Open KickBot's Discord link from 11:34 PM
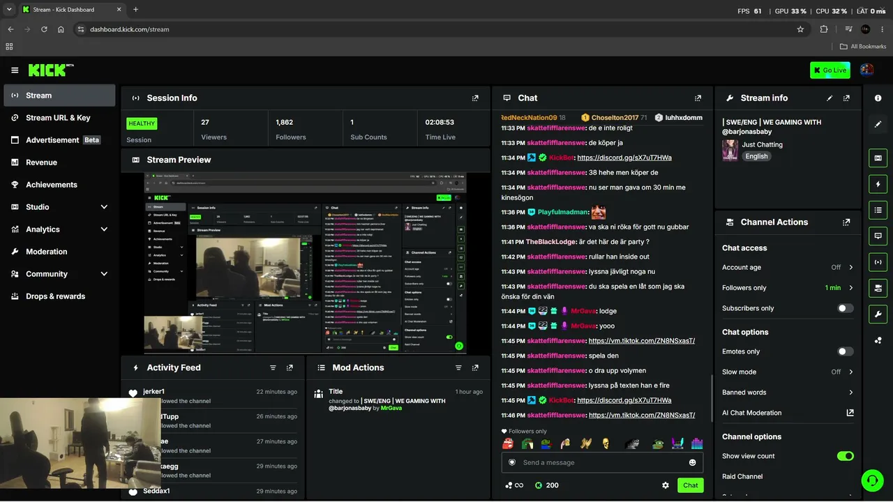Viewport: 893px width, 502px height. click(x=624, y=158)
